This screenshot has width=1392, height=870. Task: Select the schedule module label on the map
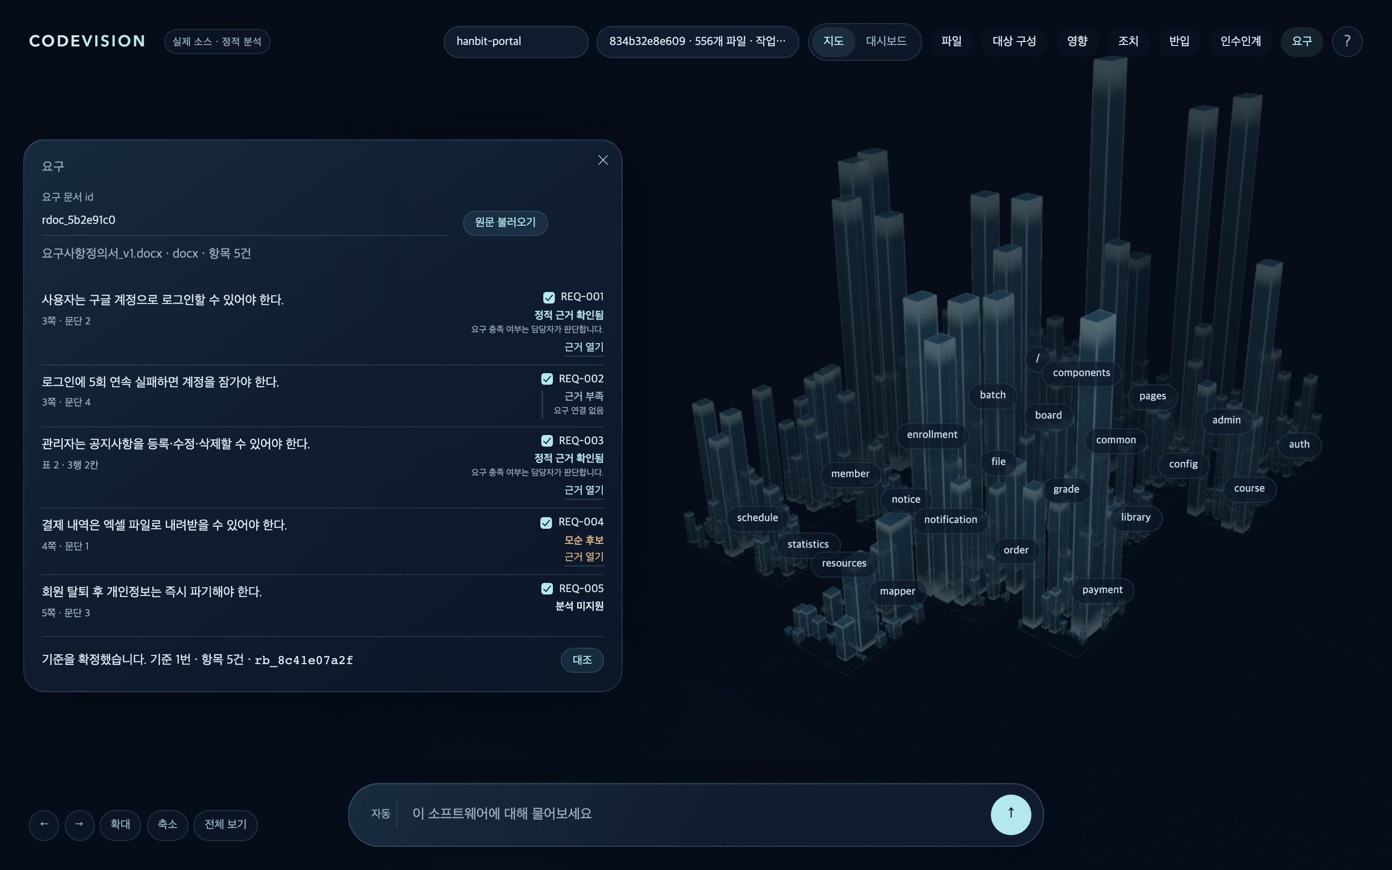pos(757,518)
